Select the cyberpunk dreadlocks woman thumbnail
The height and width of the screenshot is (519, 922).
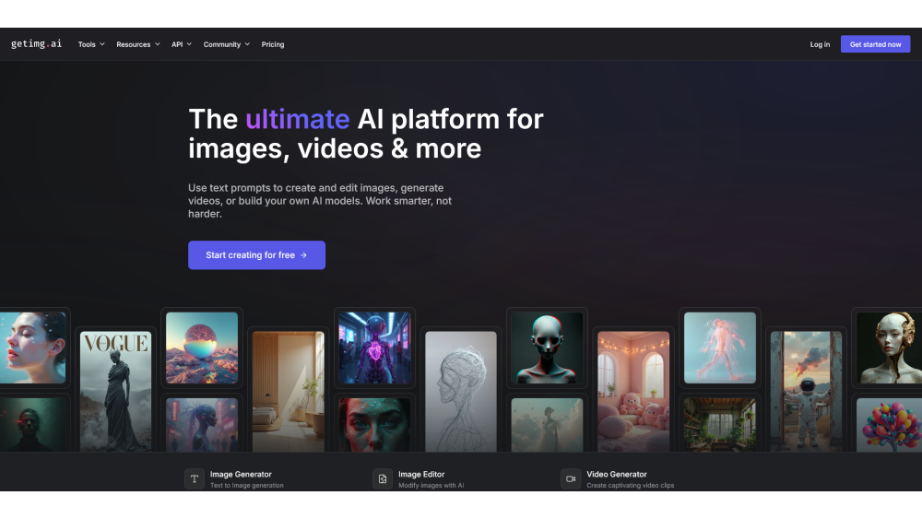coord(202,425)
